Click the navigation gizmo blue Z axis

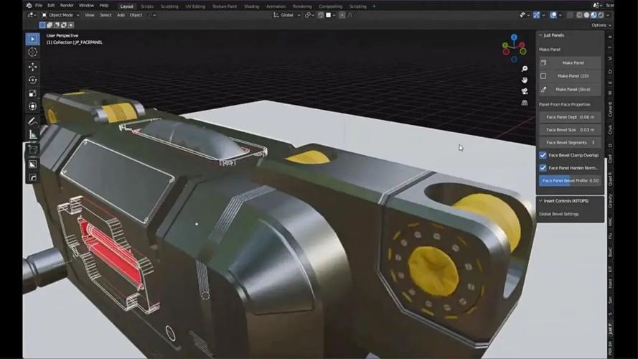tap(515, 37)
